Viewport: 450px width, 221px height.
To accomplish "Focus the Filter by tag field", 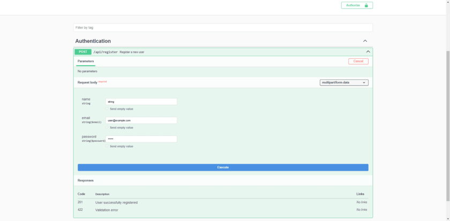I will tap(223, 28).
